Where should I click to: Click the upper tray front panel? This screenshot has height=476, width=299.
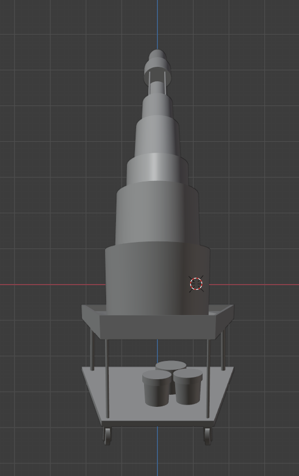158,327
